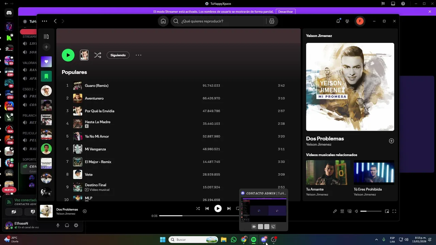Viewport: 436px width, 245px height.
Task: Open the Spotify three-dots app menu
Action: pyautogui.click(x=44, y=21)
